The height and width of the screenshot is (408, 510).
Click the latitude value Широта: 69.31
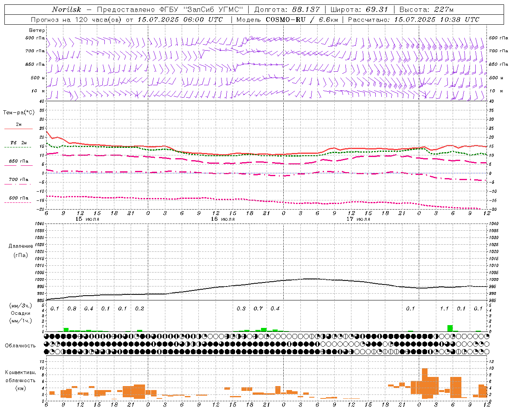[359, 10]
